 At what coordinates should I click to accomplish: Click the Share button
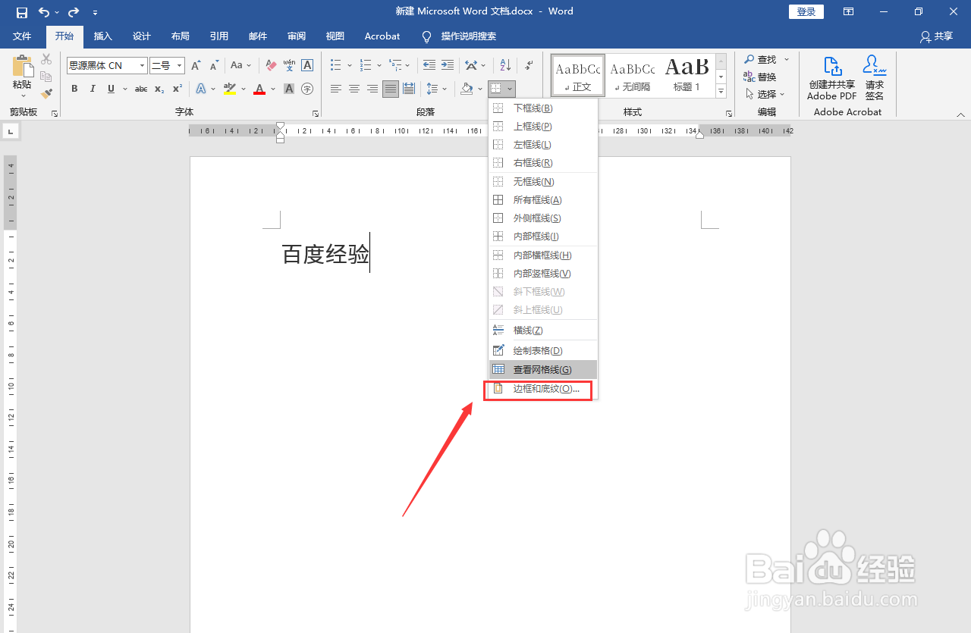[936, 36]
